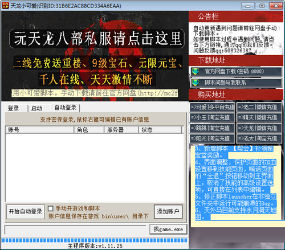Open 老二 微信充值 purchase link
The width and height of the screenshot is (285, 250).
pyautogui.click(x=259, y=107)
